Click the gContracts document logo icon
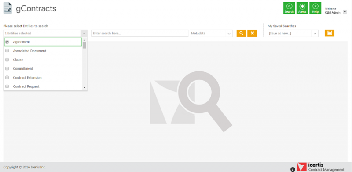This screenshot has height=172, width=352. (x=8, y=8)
